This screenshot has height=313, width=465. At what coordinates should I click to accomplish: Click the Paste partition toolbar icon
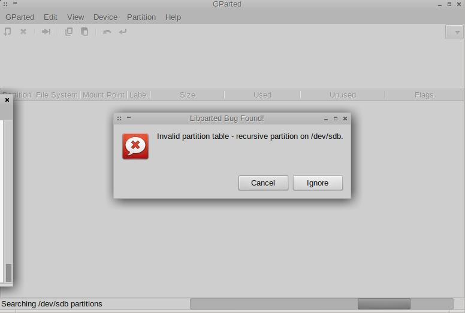click(84, 31)
